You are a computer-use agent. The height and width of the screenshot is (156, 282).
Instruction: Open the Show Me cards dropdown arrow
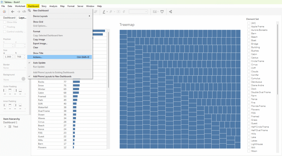tap(158, 12)
